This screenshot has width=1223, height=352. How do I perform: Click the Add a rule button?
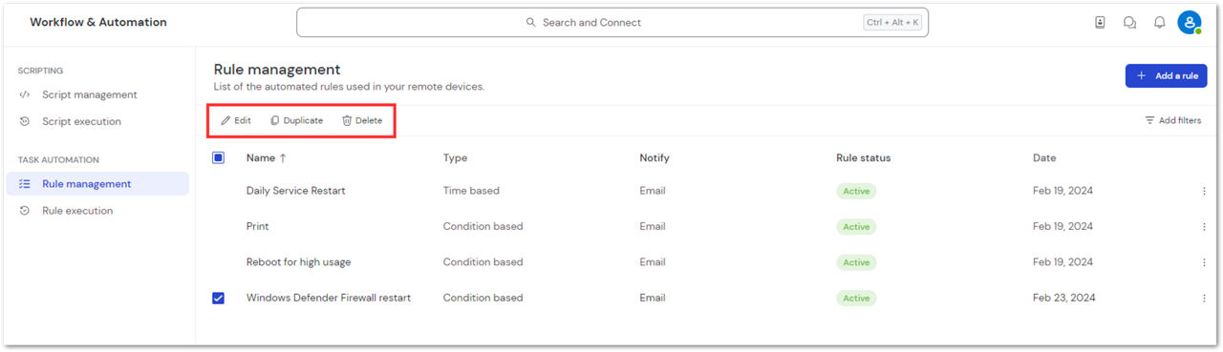(x=1166, y=75)
